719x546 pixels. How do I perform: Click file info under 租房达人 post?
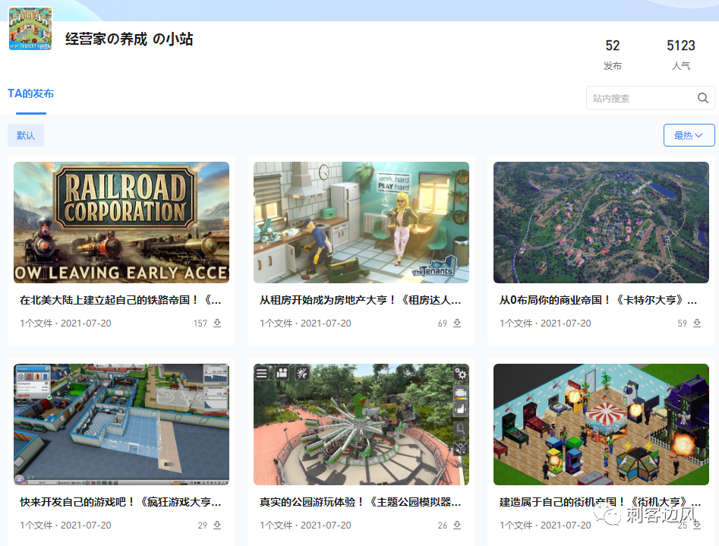pos(305,323)
